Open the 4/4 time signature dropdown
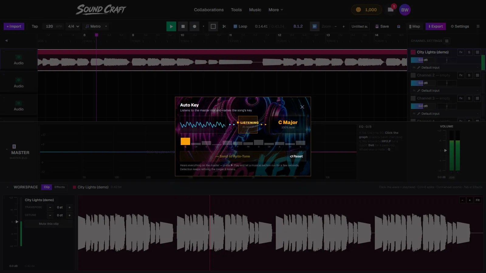486x273 pixels. [74, 26]
